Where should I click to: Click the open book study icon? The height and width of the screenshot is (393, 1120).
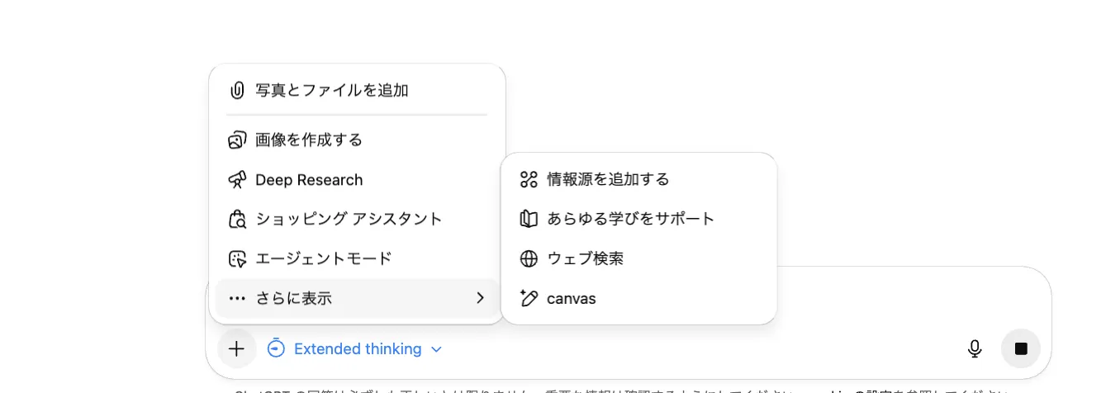point(529,219)
